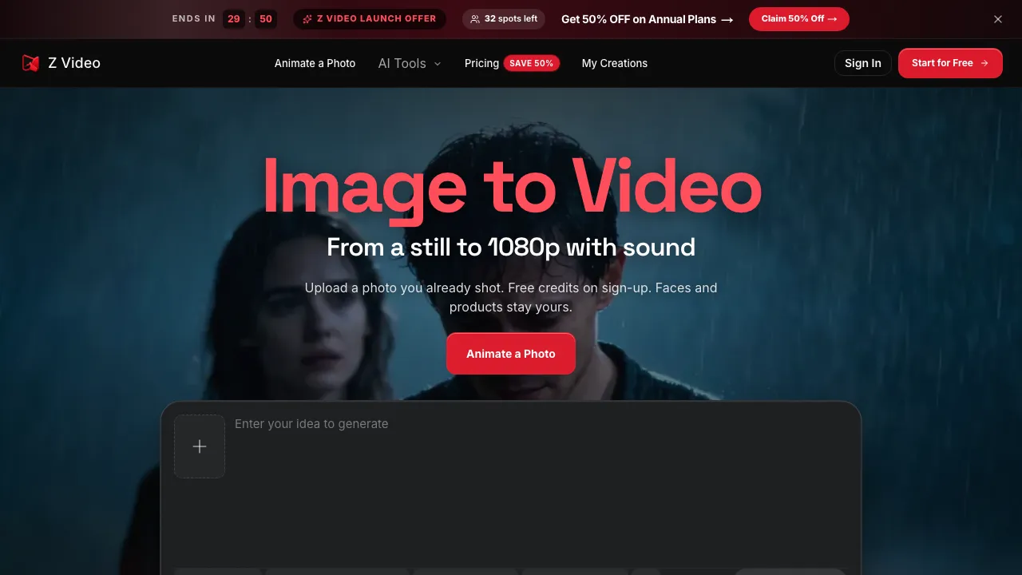Expand the AI Tools dropdown

[410, 63]
